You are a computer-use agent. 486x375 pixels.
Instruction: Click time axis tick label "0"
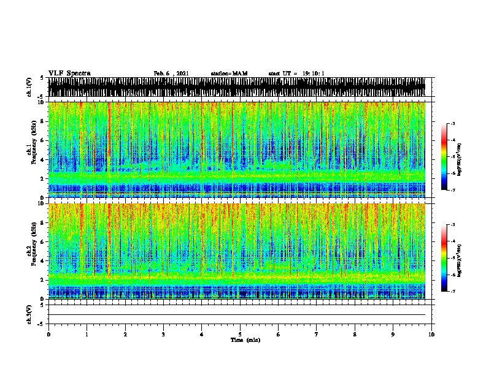(x=48, y=335)
